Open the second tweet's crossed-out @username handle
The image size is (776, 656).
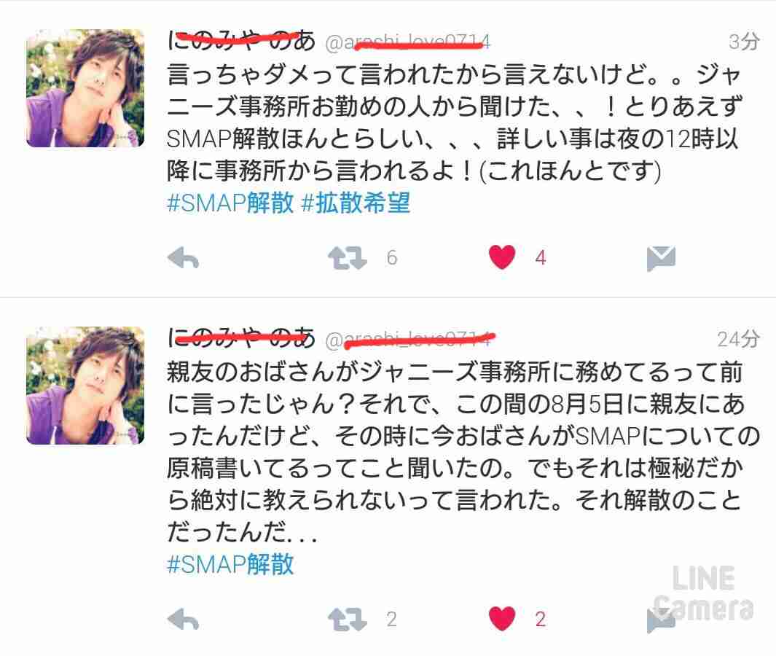click(409, 340)
